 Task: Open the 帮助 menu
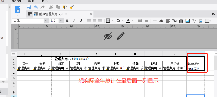coord(31,1)
